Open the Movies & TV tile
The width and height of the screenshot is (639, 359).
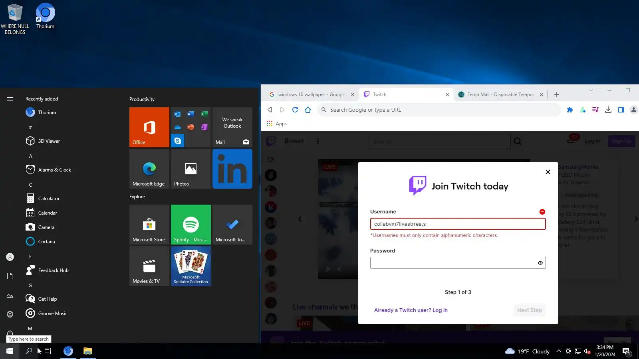pos(149,266)
